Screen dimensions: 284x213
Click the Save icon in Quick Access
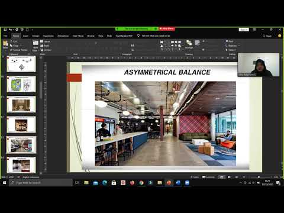tap(5, 30)
